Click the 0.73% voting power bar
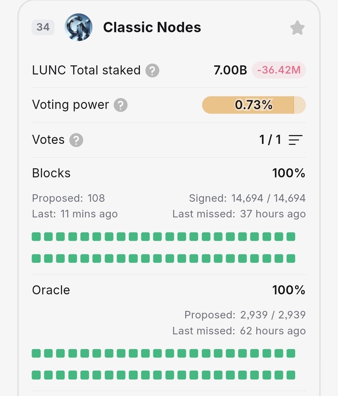Viewport: 338px width, 396px height. coord(254,105)
